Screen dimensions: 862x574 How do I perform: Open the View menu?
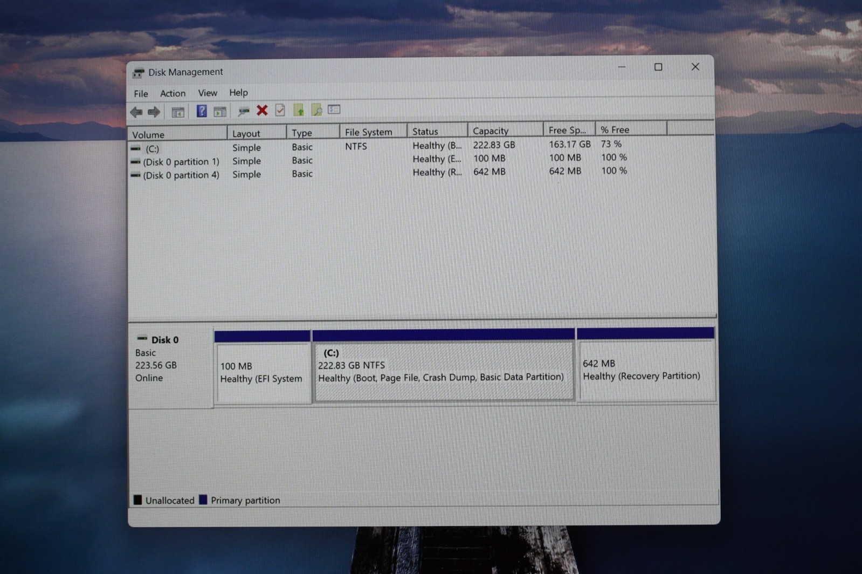tap(208, 93)
